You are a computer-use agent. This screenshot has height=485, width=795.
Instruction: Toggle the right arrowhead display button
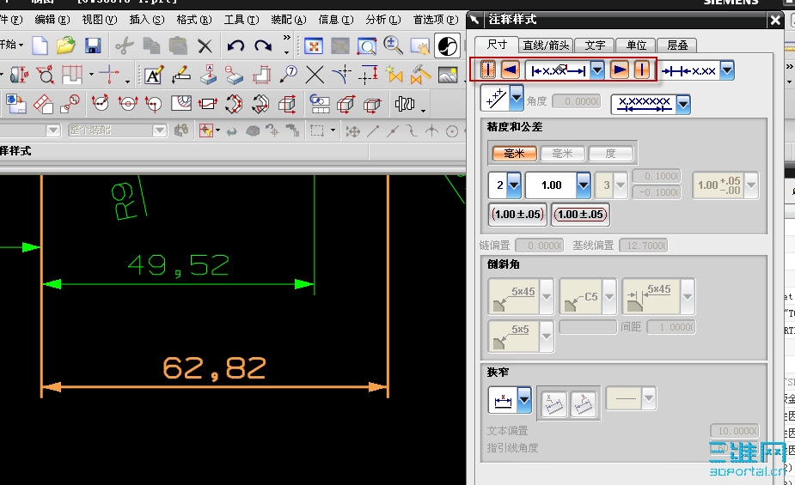(x=619, y=70)
